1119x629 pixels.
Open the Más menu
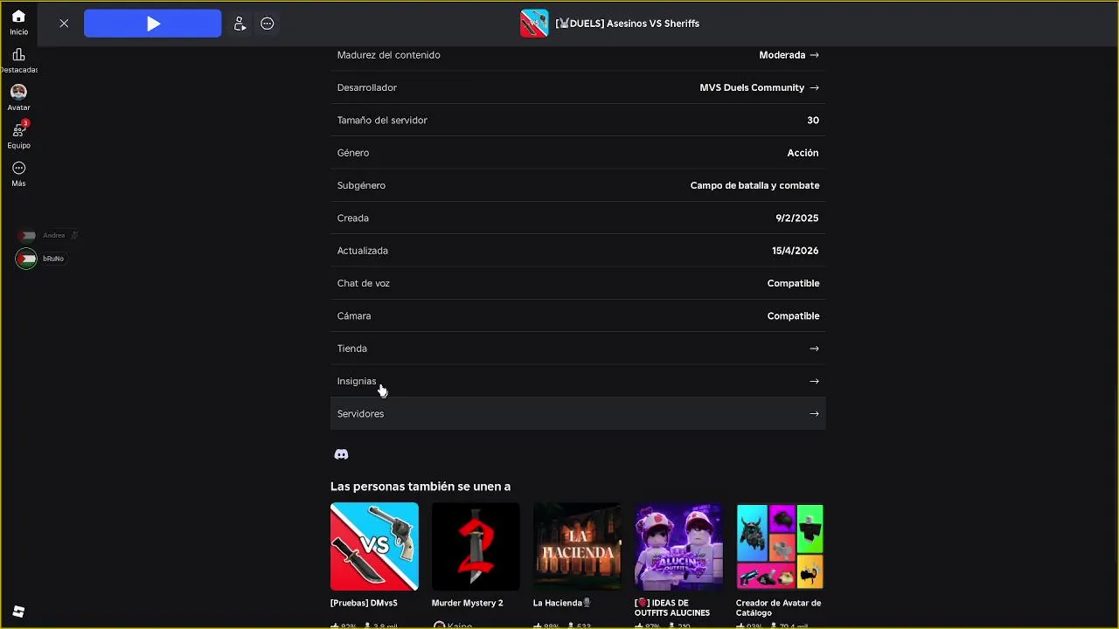pos(18,174)
